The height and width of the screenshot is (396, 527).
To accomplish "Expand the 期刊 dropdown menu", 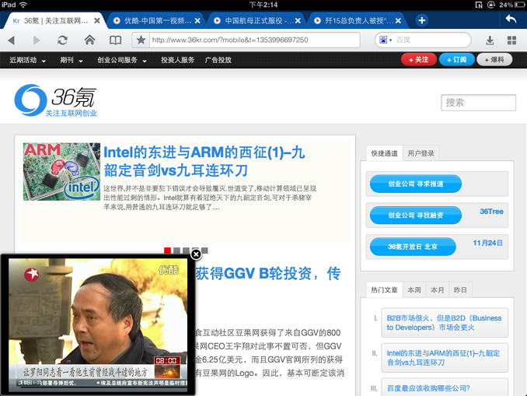I will 72,60.
